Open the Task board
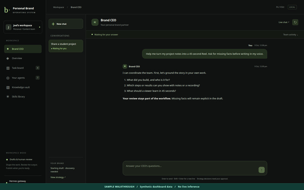This screenshot has width=304, height=190. point(23,68)
